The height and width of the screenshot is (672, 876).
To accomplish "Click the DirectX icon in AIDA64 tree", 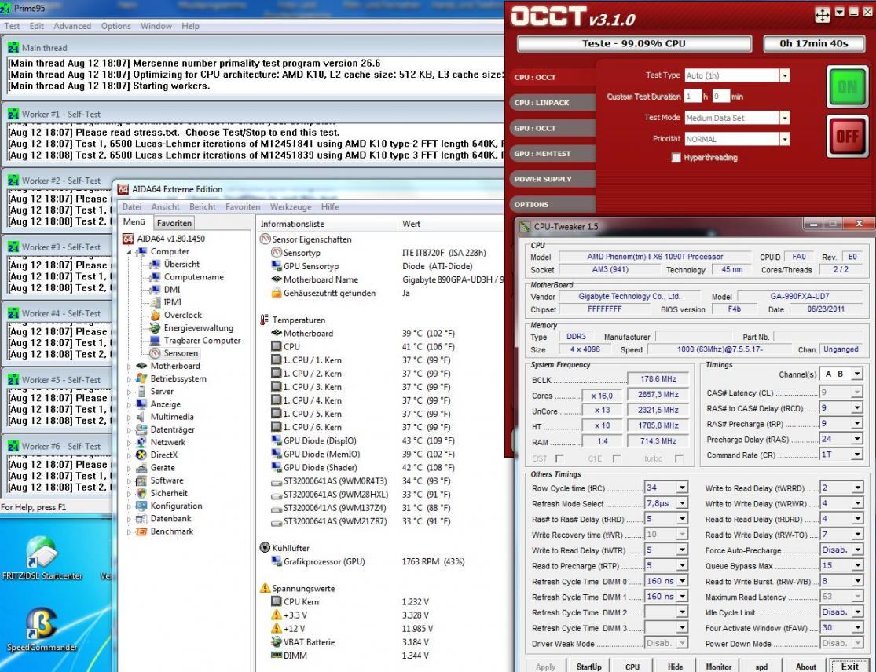I will [x=141, y=455].
